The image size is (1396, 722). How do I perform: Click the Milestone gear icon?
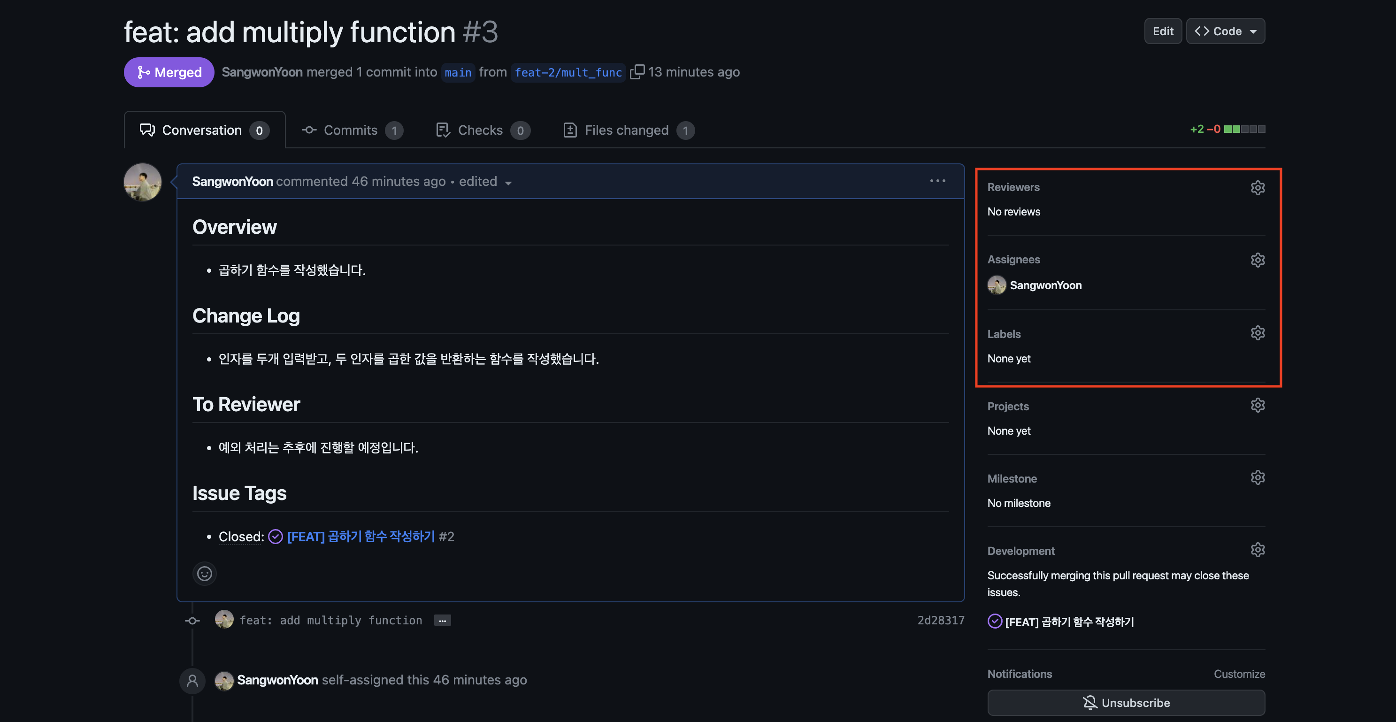[x=1257, y=477]
